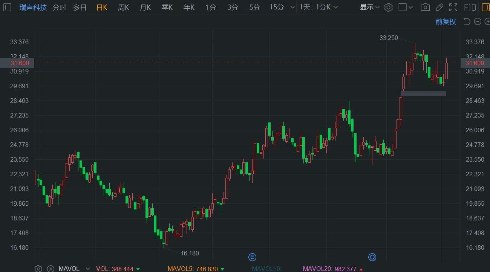The image size is (490, 272).
Task: Click the Q event marker on timeline
Action: (372, 257)
